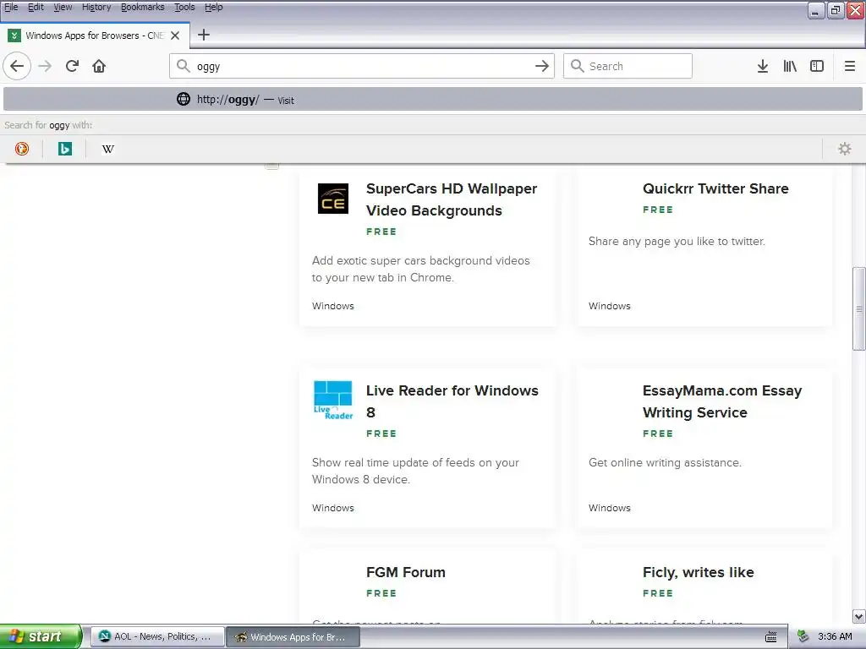The width and height of the screenshot is (866, 649).
Task: Open SuperCars HD Wallpaper Video Backgrounds
Action: tap(452, 199)
